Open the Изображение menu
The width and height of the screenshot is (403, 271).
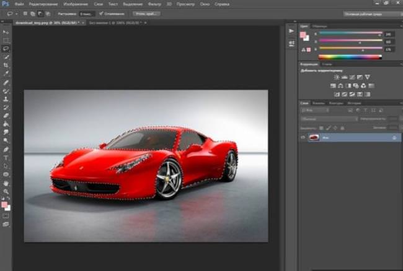pos(76,4)
